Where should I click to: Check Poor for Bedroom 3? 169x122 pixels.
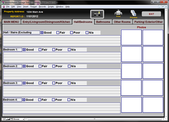[x=54, y=83]
